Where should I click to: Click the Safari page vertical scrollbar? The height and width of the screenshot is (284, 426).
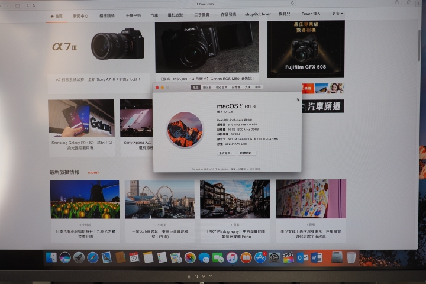click(x=420, y=45)
